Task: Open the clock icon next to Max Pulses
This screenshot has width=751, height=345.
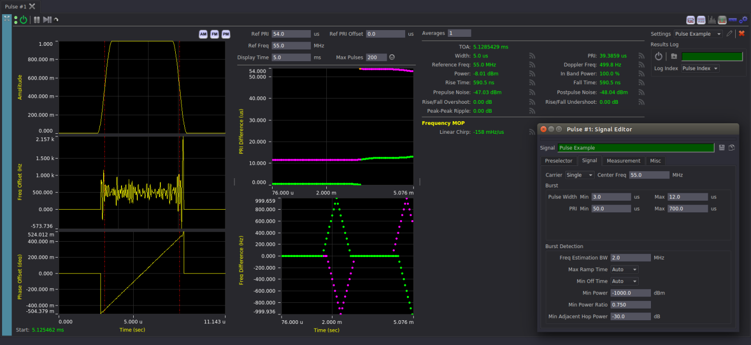Action: (392, 57)
